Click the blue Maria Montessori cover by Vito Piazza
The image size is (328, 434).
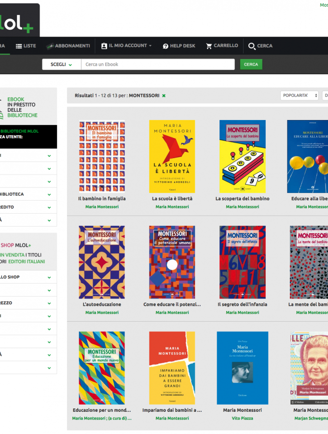click(243, 368)
